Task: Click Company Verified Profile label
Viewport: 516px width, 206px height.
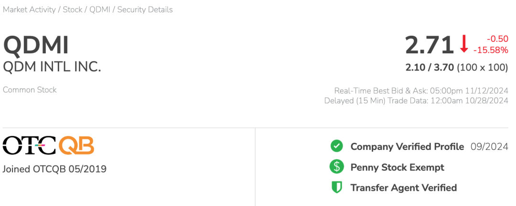Action: pyautogui.click(x=407, y=147)
